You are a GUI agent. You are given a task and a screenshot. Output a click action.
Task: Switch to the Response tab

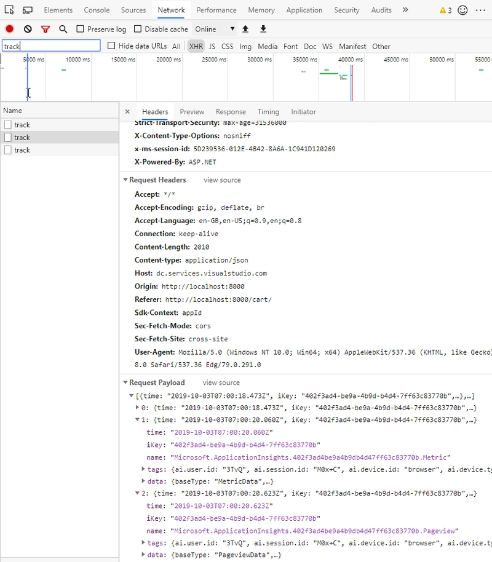231,112
